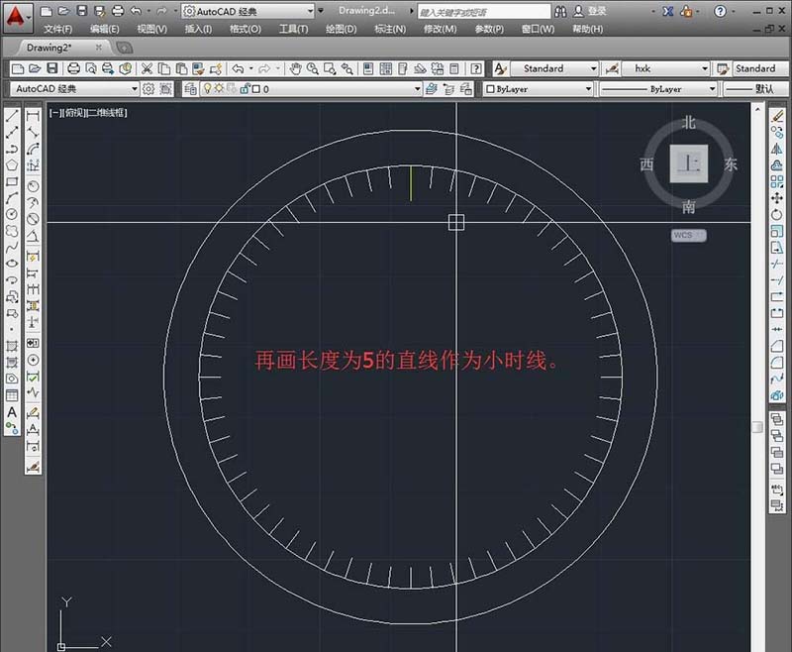
Task: Toggle the layer freeze sun icon
Action: pyautogui.click(x=220, y=89)
